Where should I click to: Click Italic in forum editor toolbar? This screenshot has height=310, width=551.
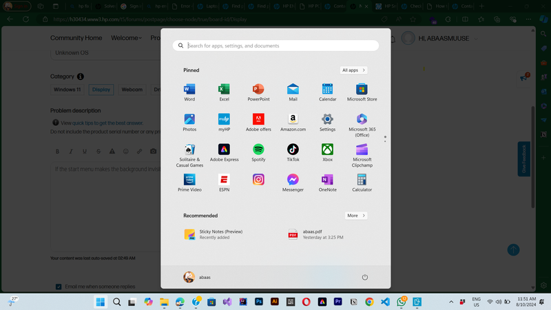(x=71, y=152)
